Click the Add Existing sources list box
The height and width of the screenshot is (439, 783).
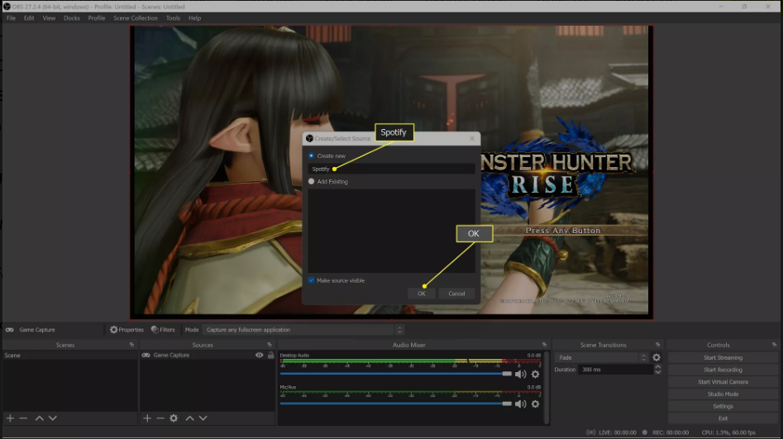(x=392, y=231)
